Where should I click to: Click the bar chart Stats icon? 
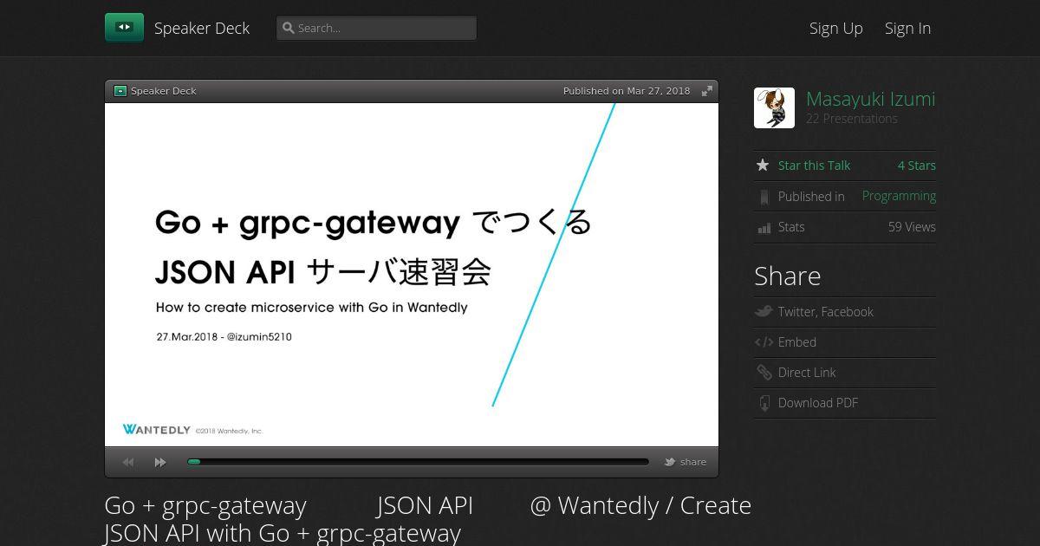pos(764,227)
